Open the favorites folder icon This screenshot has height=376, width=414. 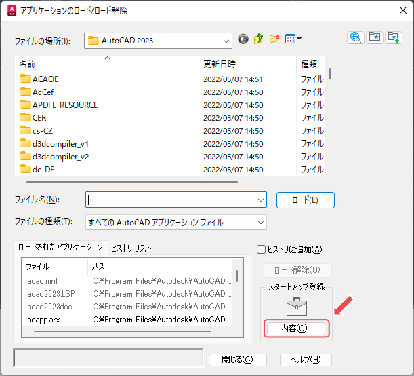374,38
